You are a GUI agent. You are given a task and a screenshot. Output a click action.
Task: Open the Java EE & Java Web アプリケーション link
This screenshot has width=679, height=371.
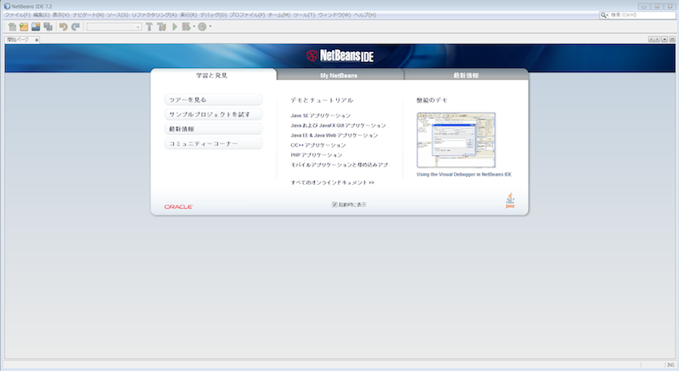click(x=334, y=136)
